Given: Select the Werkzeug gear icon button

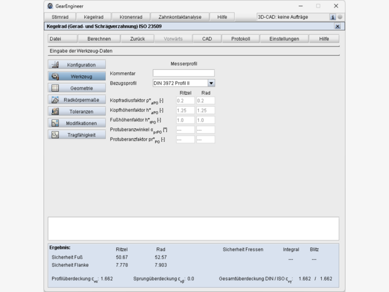Looking at the screenshot, I should pos(77,76).
